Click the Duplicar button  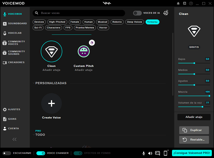click(194, 130)
